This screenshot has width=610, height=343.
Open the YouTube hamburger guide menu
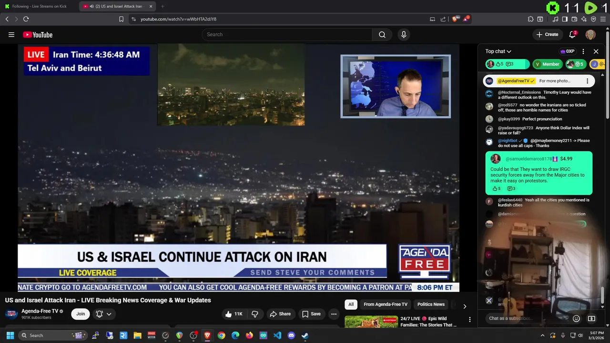[x=11, y=34]
